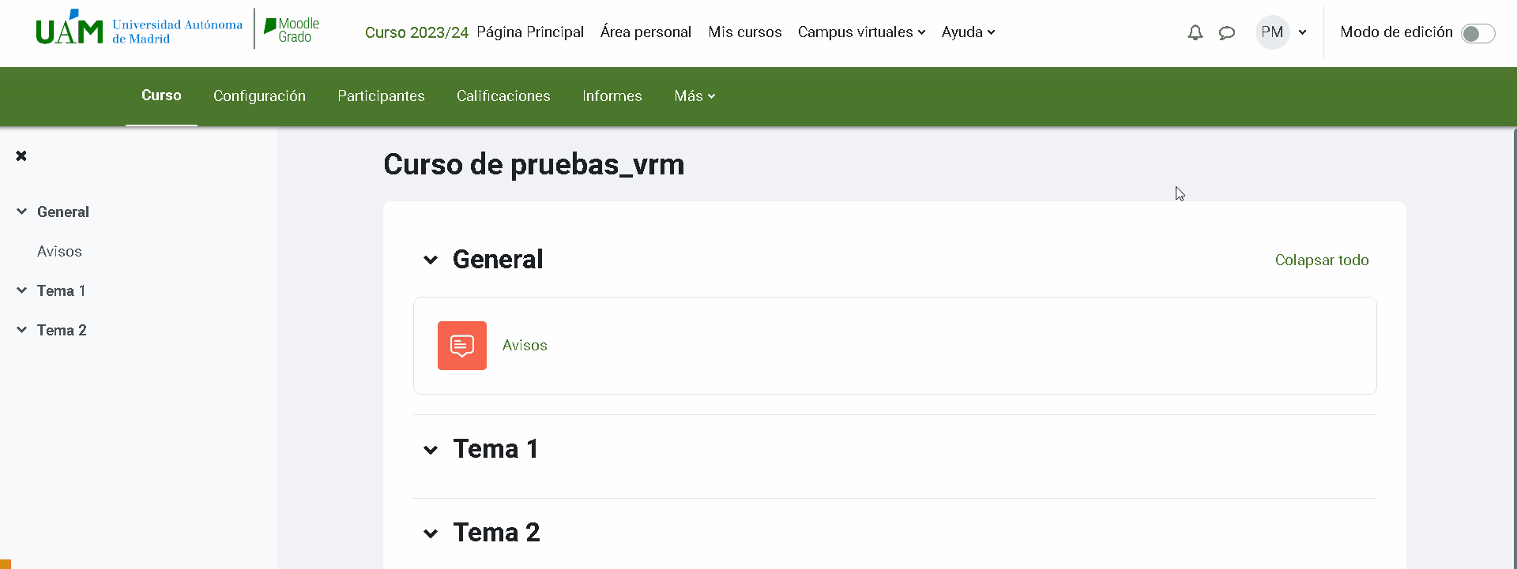
Task: Collapse the General section chevron
Action: coord(431,260)
